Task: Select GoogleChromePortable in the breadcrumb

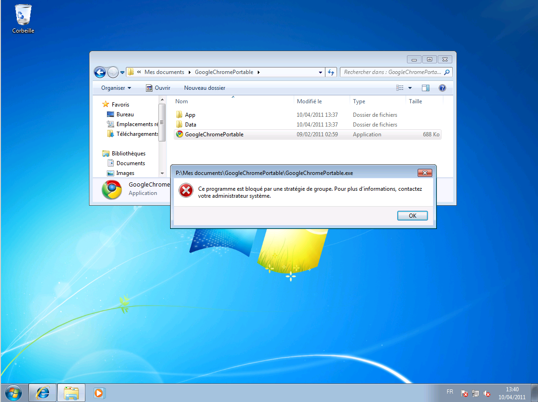Action: [x=224, y=72]
